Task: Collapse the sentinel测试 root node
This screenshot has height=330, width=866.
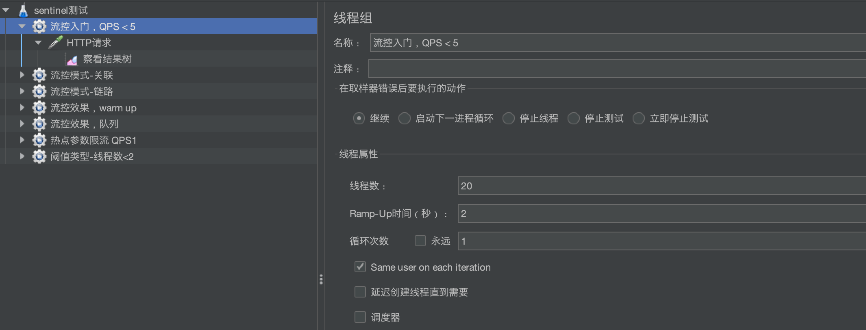Action: click(x=6, y=10)
